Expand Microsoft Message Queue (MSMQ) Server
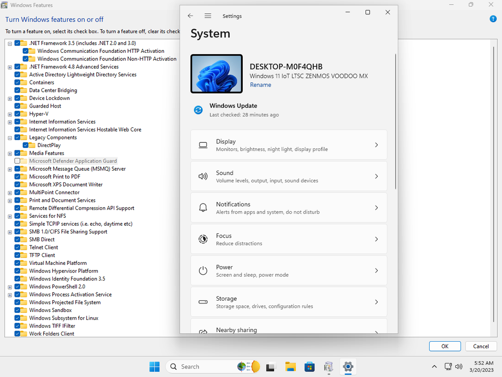Image resolution: width=502 pixels, height=377 pixels. coord(10,169)
